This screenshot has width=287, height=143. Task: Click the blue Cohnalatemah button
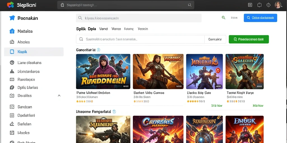(260, 18)
